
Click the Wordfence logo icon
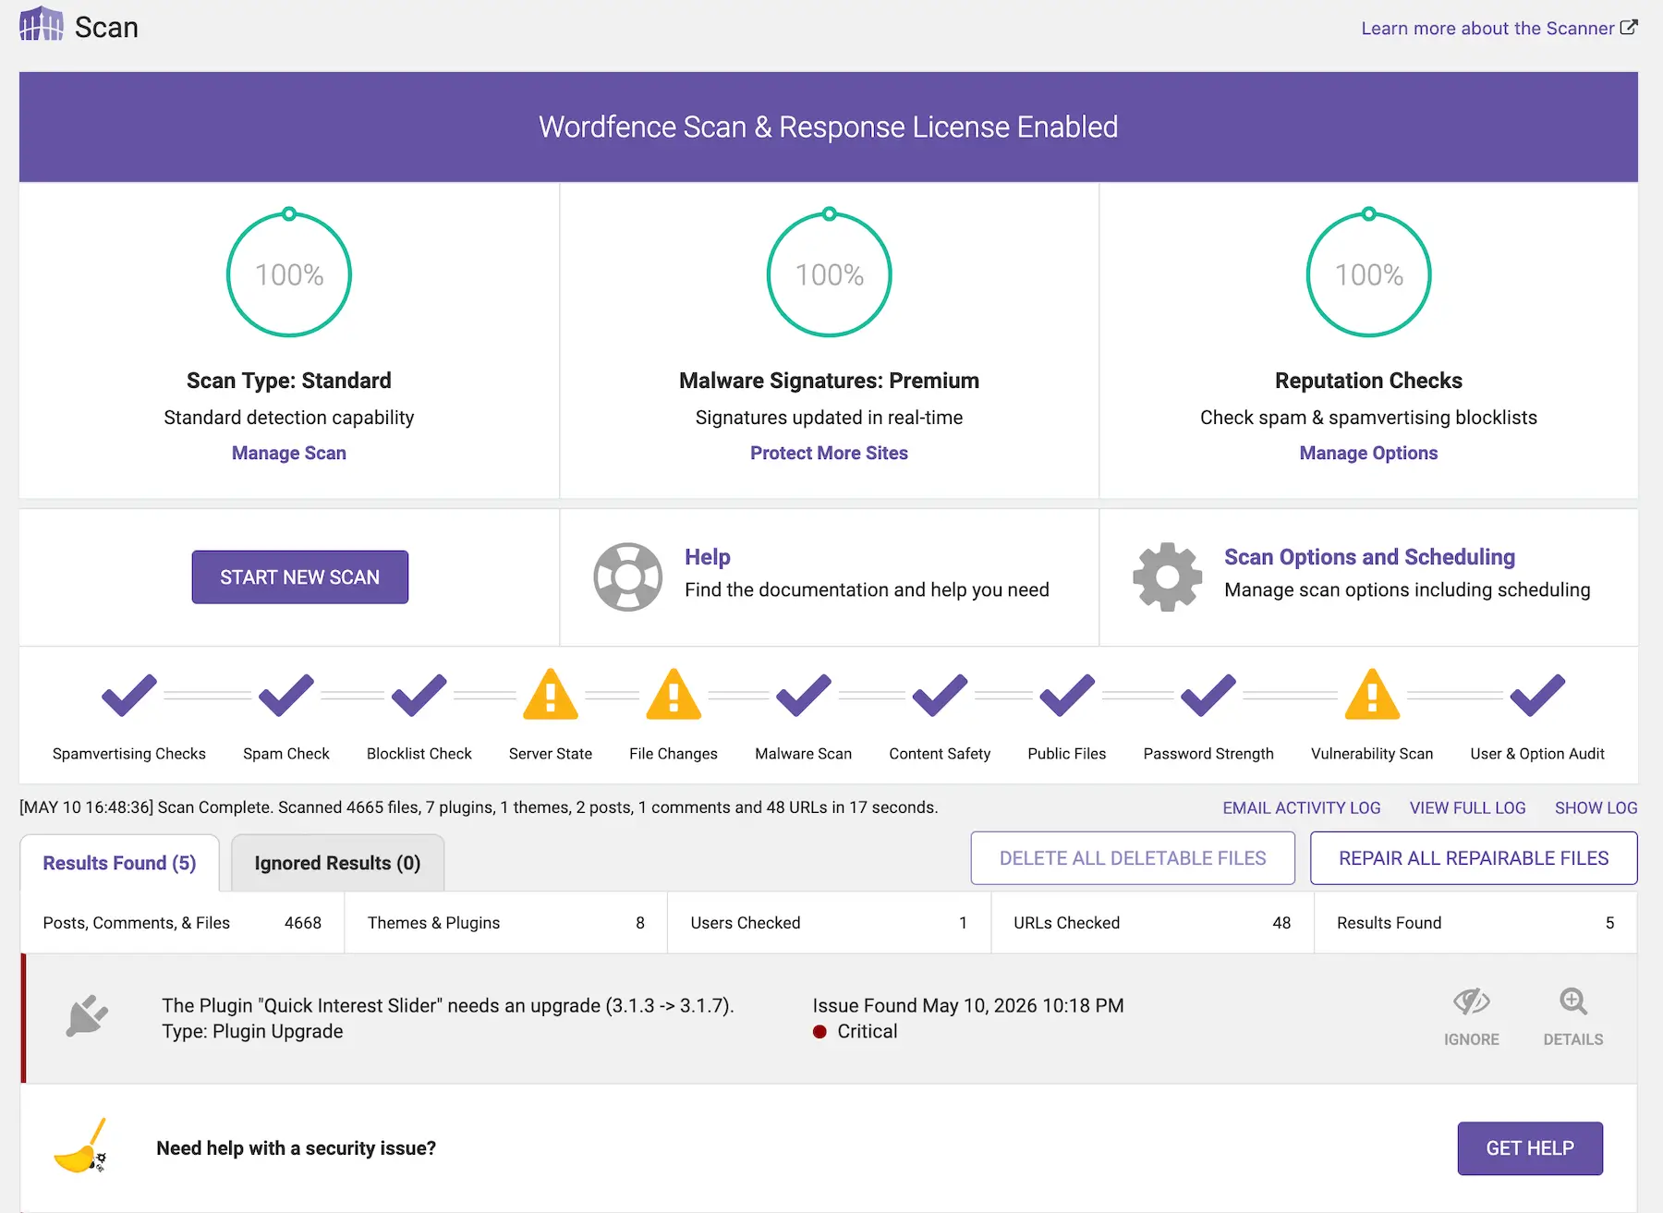[x=42, y=24]
